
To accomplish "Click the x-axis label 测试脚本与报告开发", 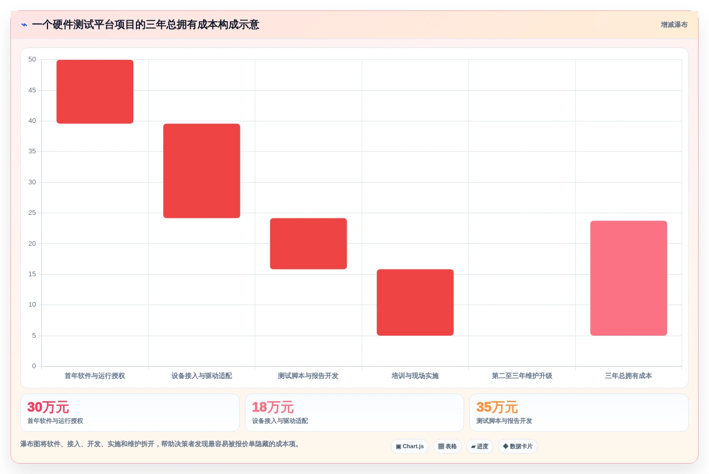I will pyautogui.click(x=308, y=376).
